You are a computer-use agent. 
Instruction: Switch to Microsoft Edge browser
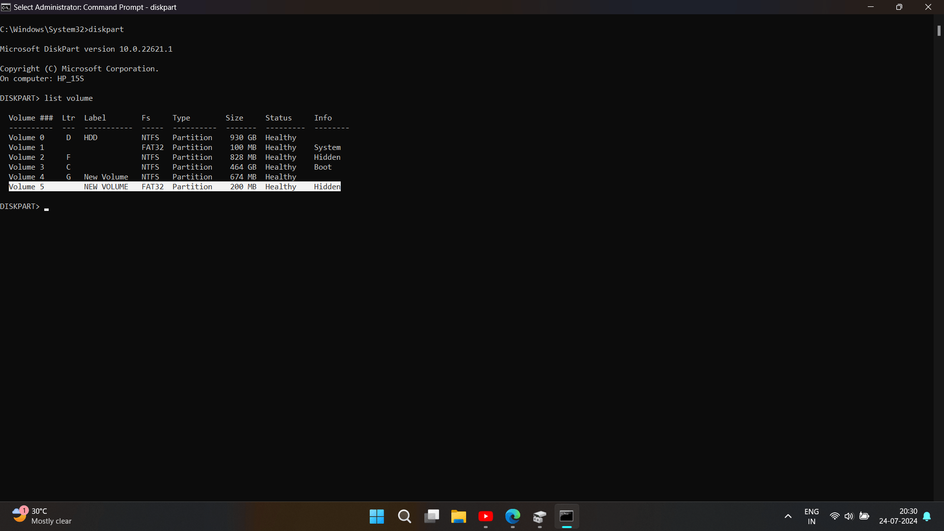tap(513, 516)
